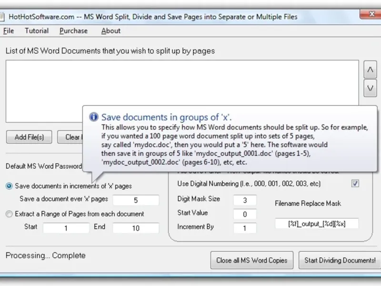Image resolution: width=381 pixels, height=286 pixels.
Task: Open the File menu
Action: click(x=9, y=31)
